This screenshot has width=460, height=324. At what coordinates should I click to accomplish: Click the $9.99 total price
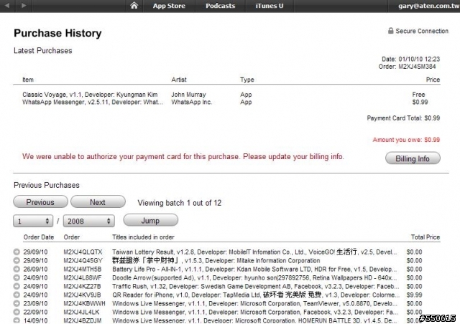point(414,295)
